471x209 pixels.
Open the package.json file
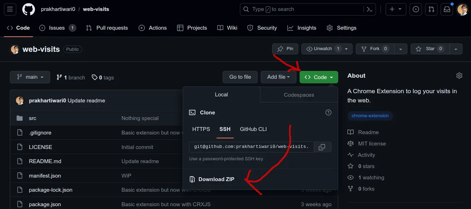point(45,204)
